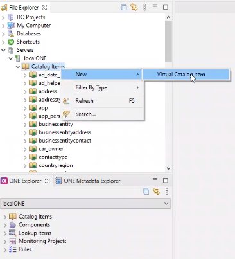Image resolution: width=235 pixels, height=259 pixels.
Task: Expand Monitoring Projects in ONE Explorer
Action: tap(5, 242)
